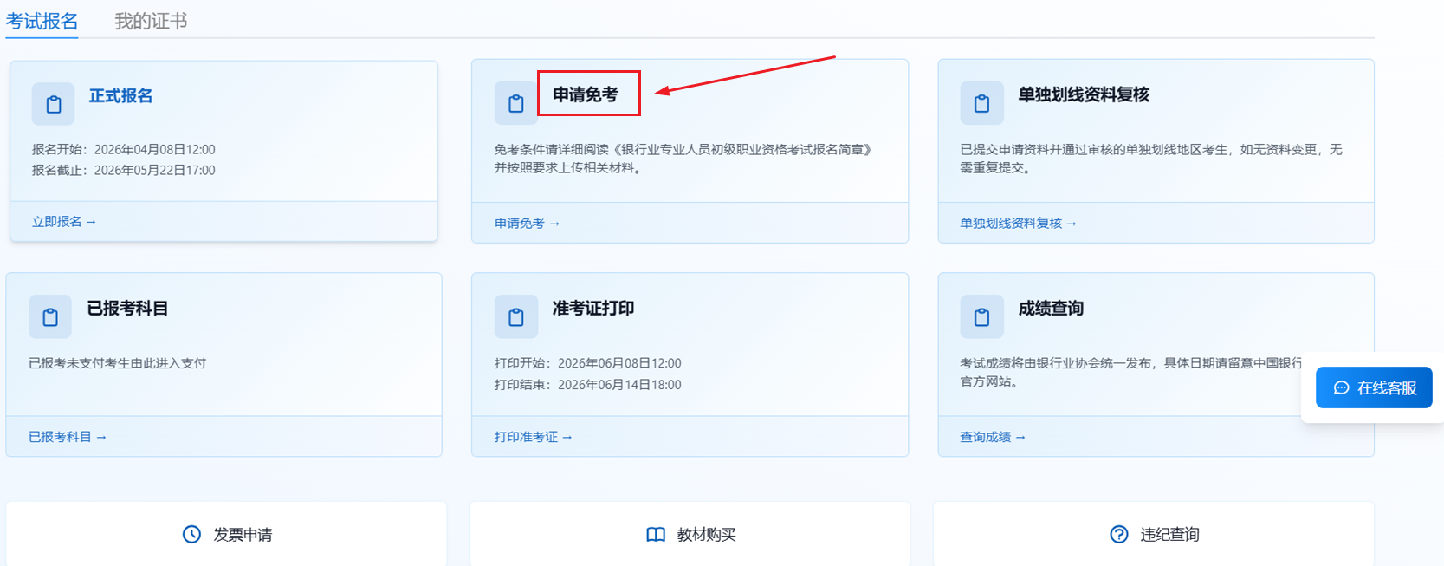Viewport: 1444px width, 566px height.
Task: Click the clipboard icon beside 单独划线资料复核
Action: click(x=981, y=103)
